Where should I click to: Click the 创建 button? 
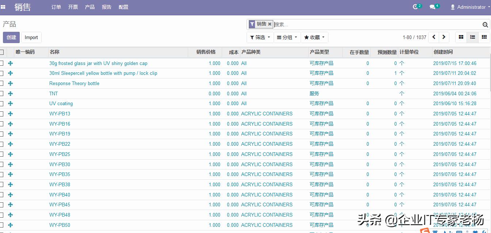(11, 37)
